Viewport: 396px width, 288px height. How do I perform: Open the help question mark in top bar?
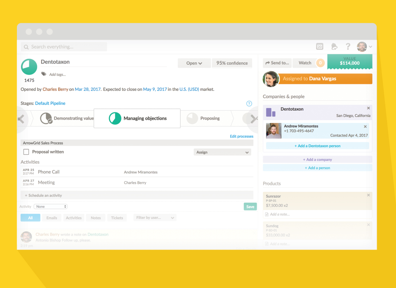pos(348,47)
